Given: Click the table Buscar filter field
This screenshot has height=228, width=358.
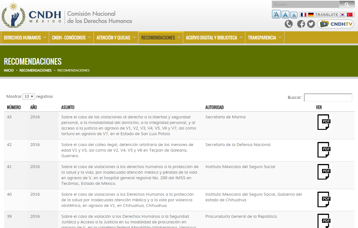Looking at the screenshot, I should (x=328, y=98).
